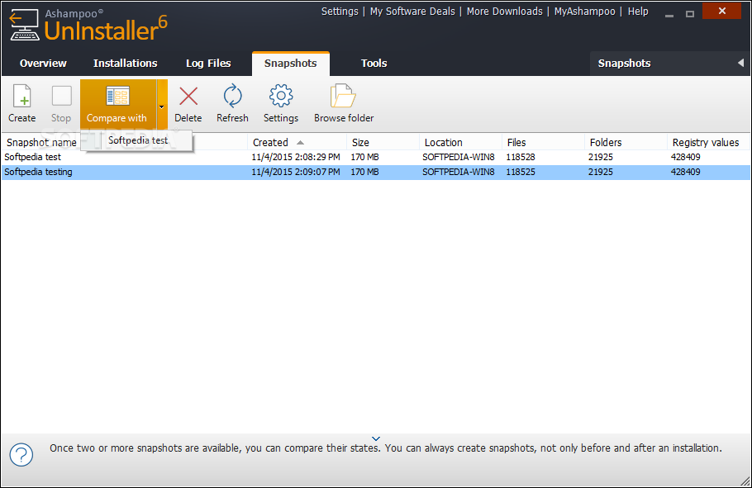
Task: Choose Softpedia test from the compare menu
Action: (138, 140)
